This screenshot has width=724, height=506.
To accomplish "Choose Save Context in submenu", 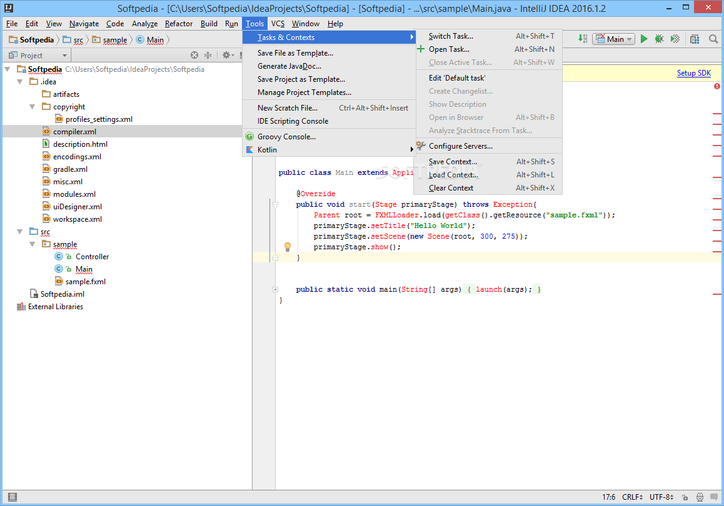I will [490, 161].
